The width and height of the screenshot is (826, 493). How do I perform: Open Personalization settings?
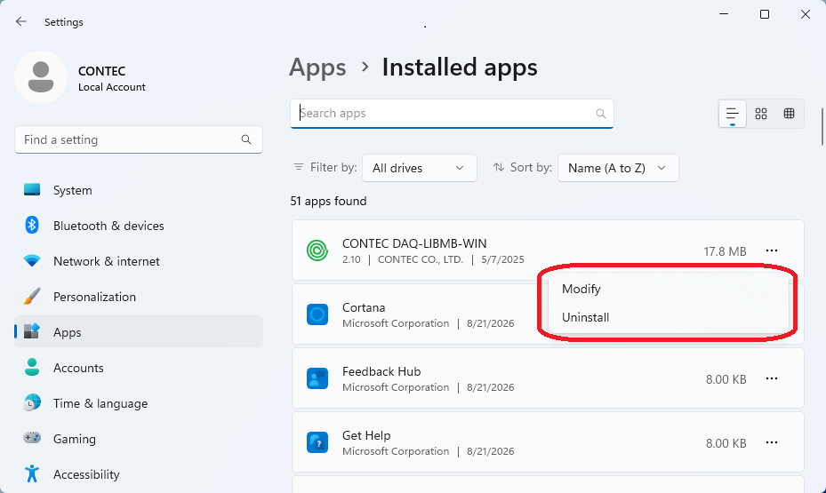pyautogui.click(x=139, y=297)
